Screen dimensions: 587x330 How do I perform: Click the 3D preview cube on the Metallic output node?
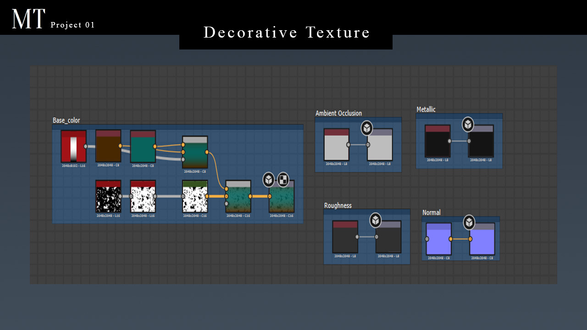click(468, 124)
